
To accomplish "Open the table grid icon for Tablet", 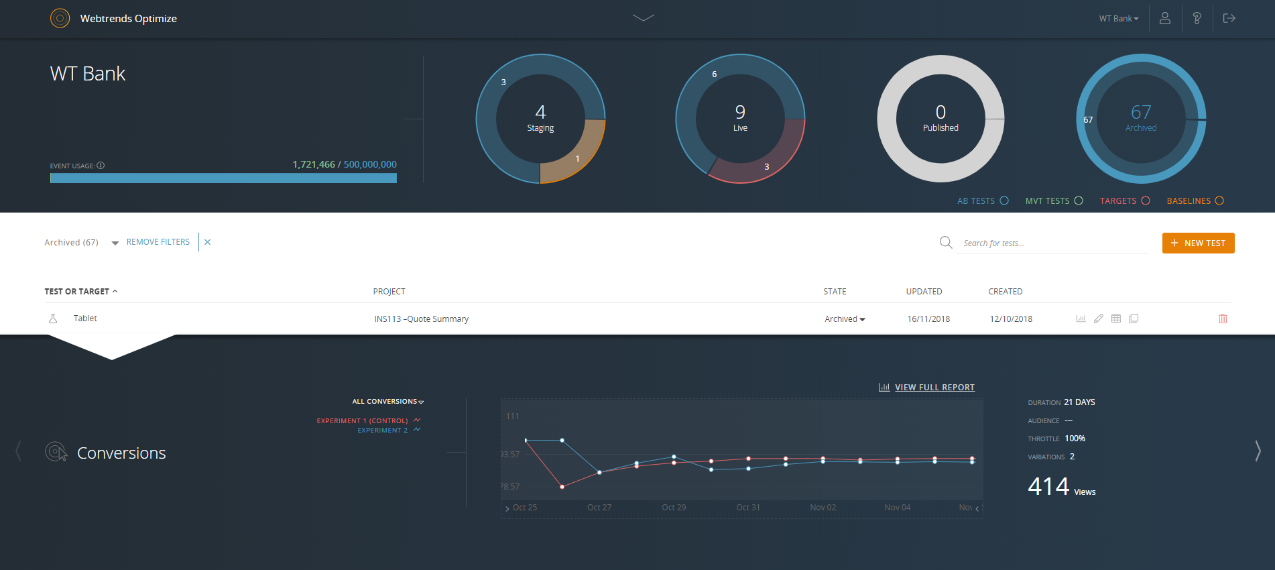I will [x=1116, y=319].
